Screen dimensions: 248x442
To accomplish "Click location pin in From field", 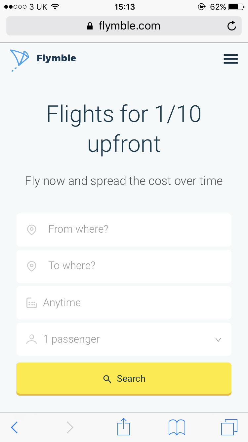I will (31, 230).
